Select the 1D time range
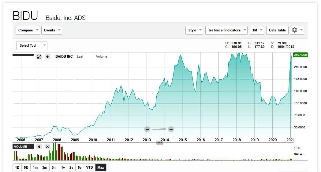This screenshot has height=172, width=321. click(x=17, y=167)
